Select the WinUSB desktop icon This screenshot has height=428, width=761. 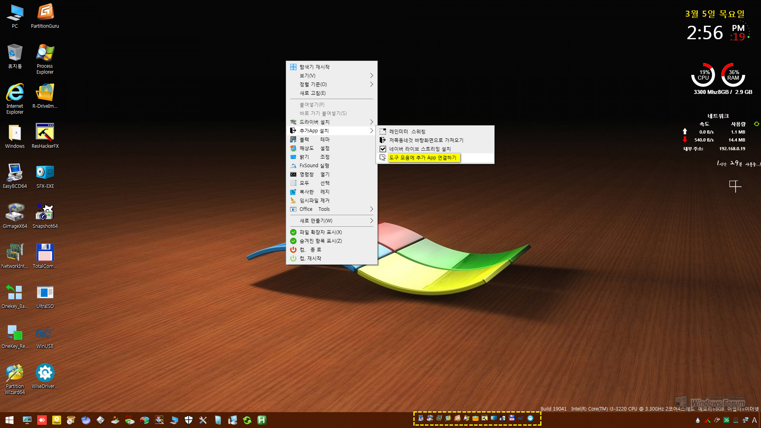(45, 336)
